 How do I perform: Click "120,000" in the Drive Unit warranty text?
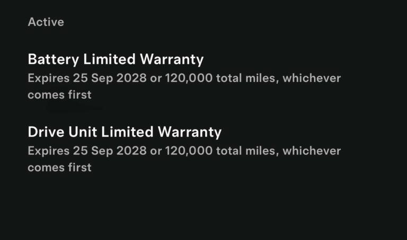tap(189, 151)
